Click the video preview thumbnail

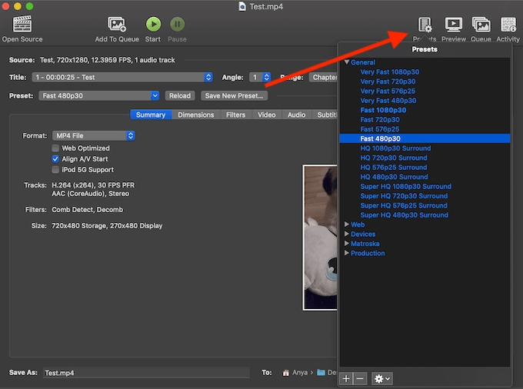tap(321, 238)
